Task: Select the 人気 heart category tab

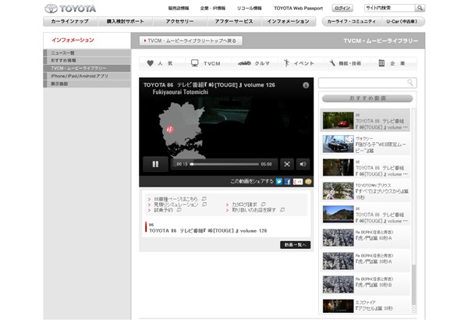Action: [x=160, y=63]
